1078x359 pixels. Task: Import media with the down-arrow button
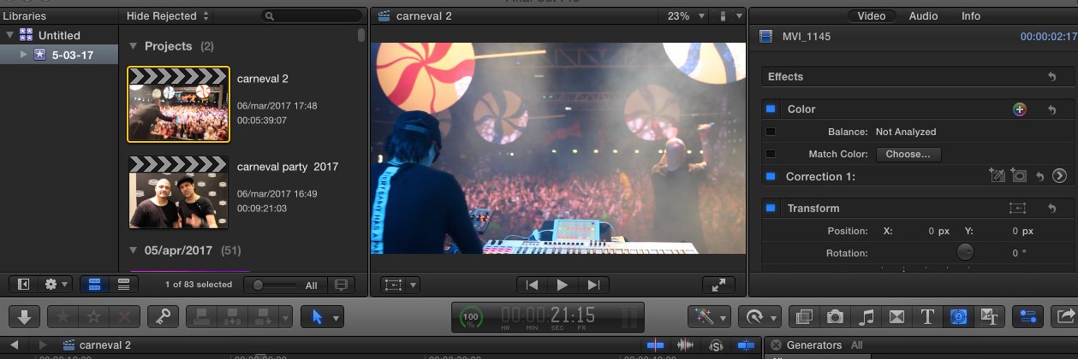[23, 317]
